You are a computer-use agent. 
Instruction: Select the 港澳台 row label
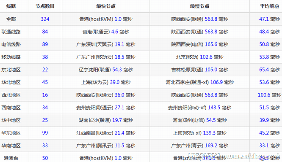click(x=11, y=158)
